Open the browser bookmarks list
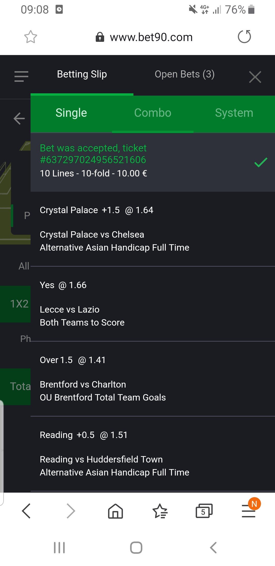This screenshot has height=566, width=275. tap(160, 511)
